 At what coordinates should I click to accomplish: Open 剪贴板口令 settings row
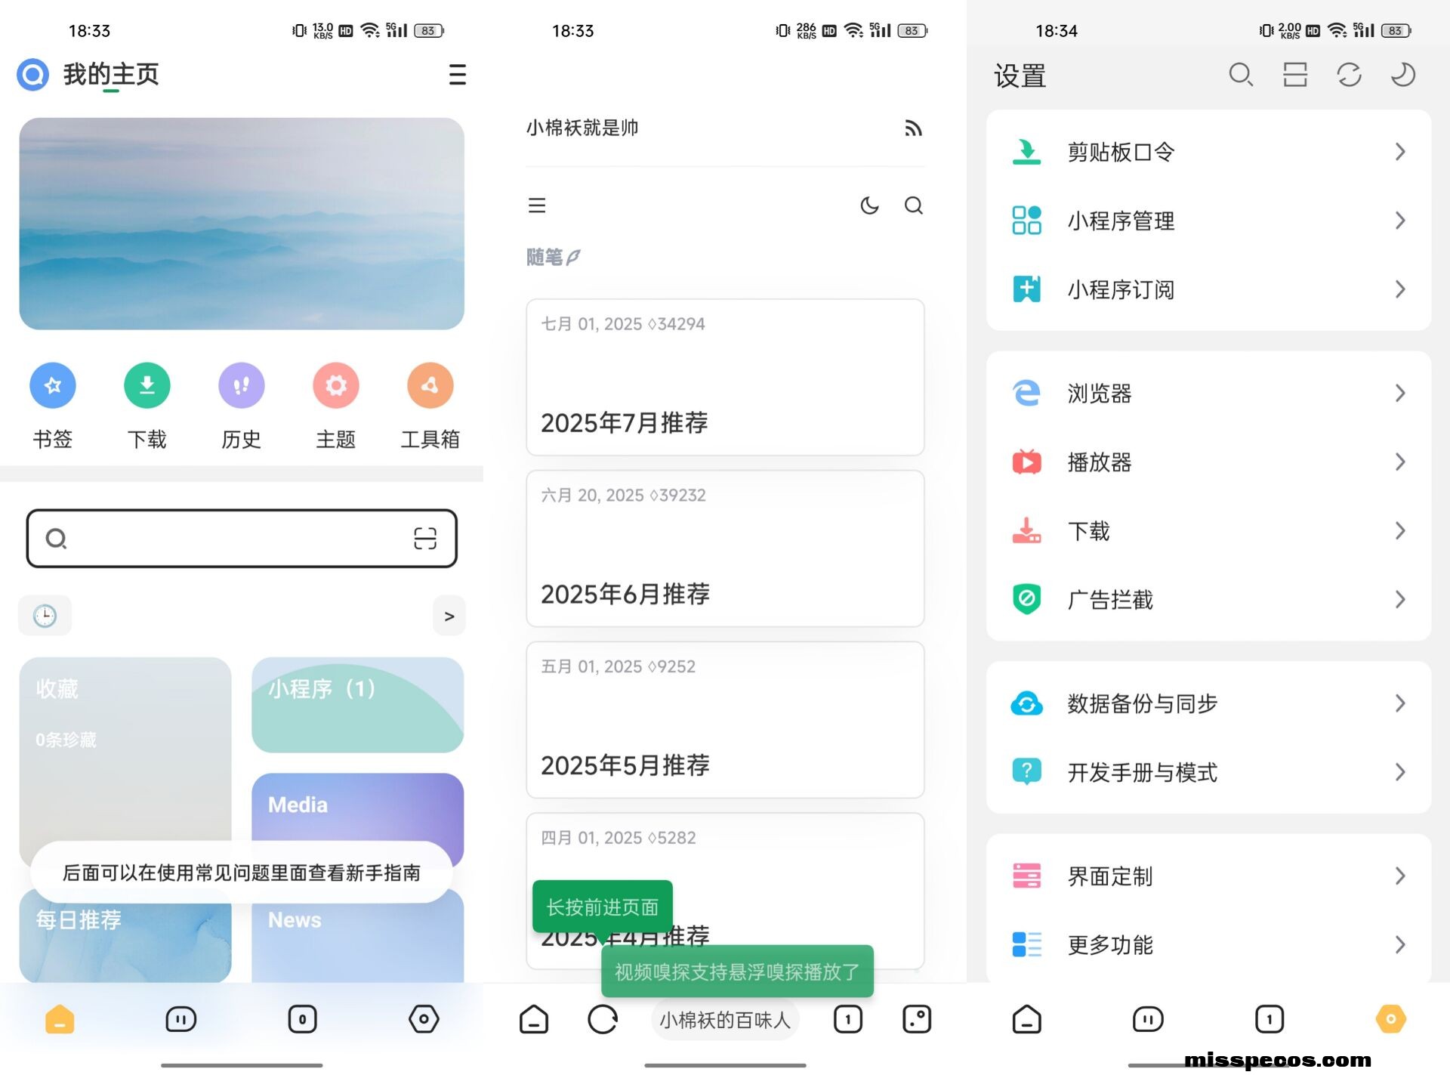(1208, 152)
